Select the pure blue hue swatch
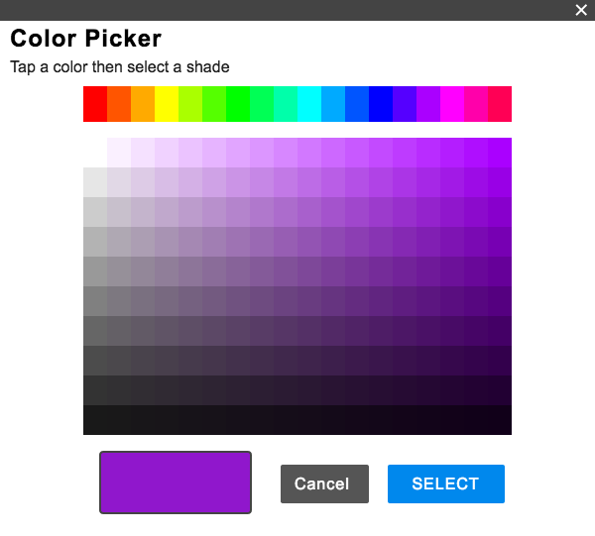The height and width of the screenshot is (536, 595). (x=381, y=104)
